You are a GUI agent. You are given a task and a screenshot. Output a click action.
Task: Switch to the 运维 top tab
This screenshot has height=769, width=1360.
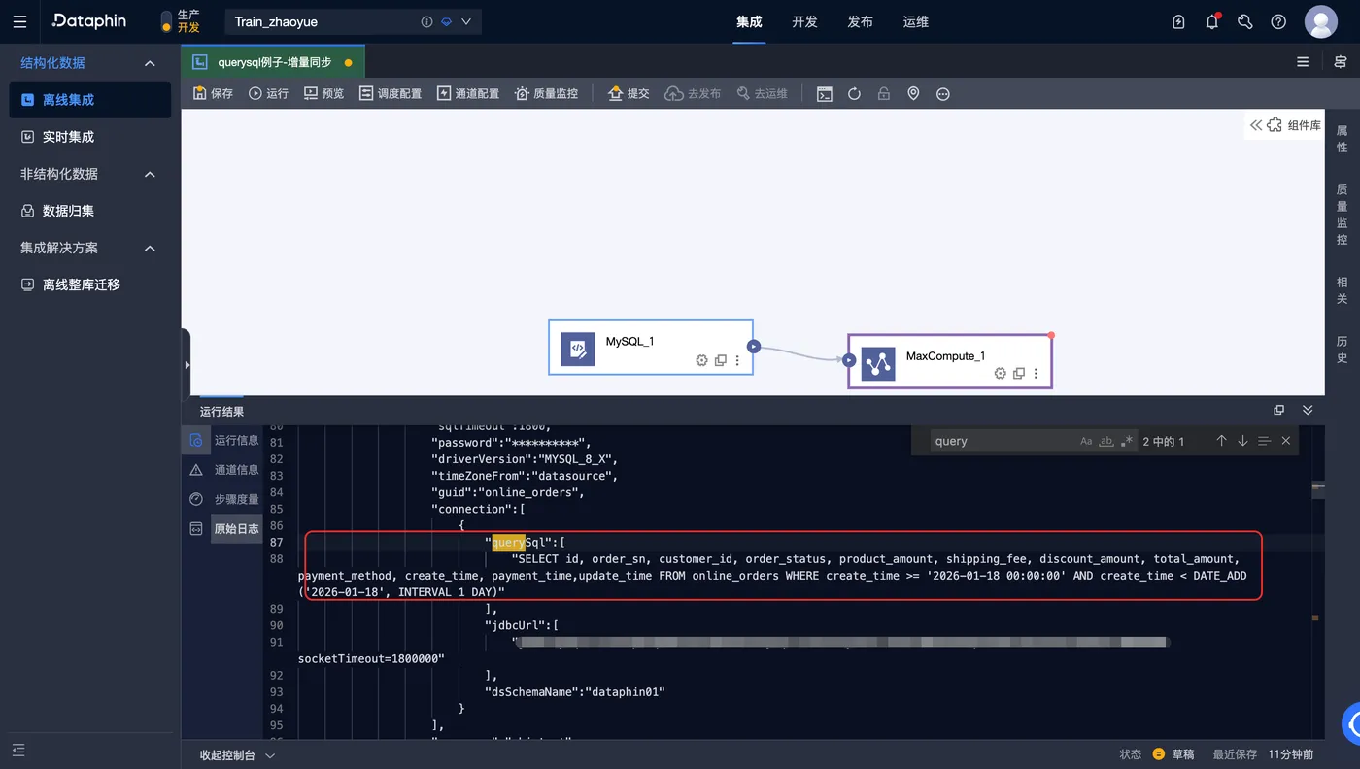915,21
